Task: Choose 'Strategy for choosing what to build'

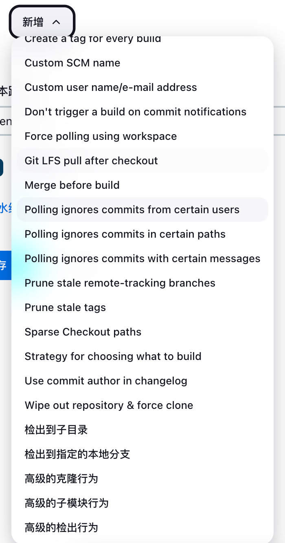Action: pos(113,356)
